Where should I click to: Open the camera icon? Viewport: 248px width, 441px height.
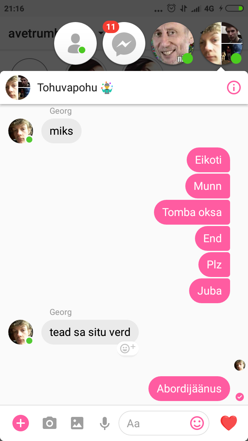(x=50, y=423)
